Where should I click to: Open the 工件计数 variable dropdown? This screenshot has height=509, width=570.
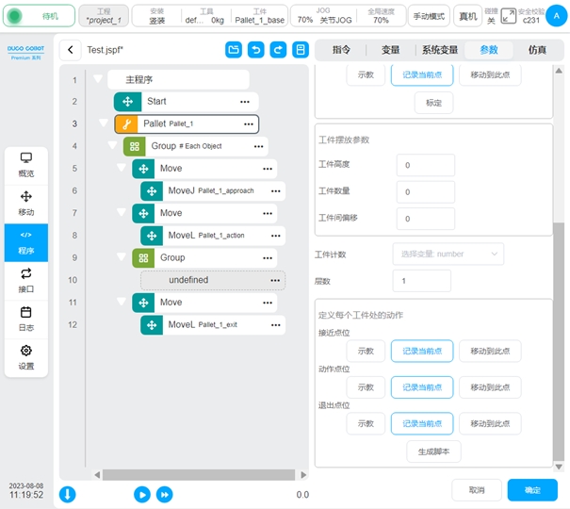[448, 254]
